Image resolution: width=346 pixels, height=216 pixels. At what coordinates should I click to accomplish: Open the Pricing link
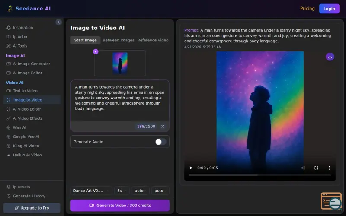[308, 8]
